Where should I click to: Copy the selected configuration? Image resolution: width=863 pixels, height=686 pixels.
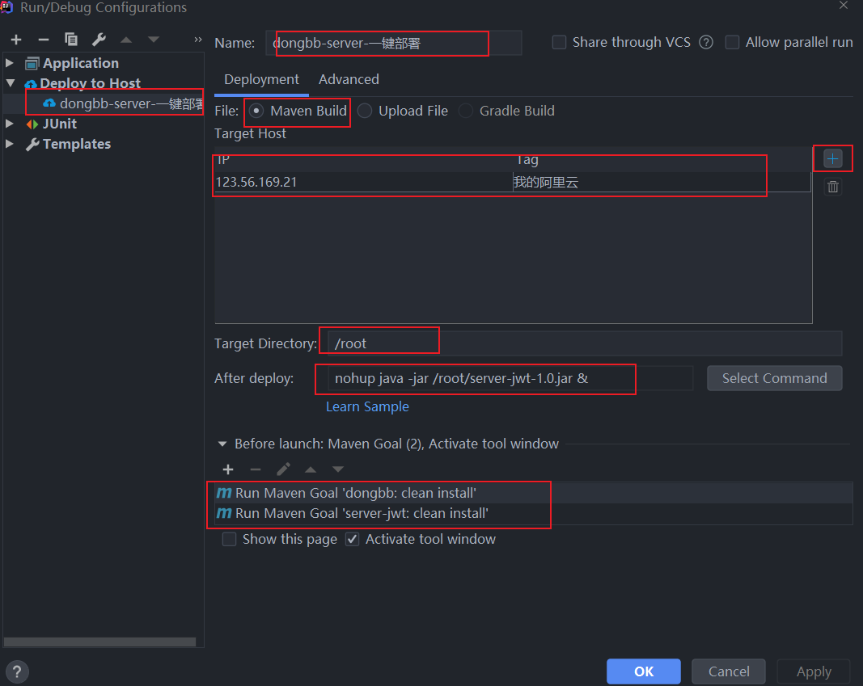point(71,40)
